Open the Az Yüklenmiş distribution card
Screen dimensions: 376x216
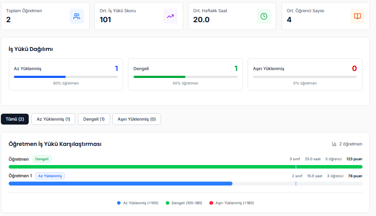click(x=66, y=74)
